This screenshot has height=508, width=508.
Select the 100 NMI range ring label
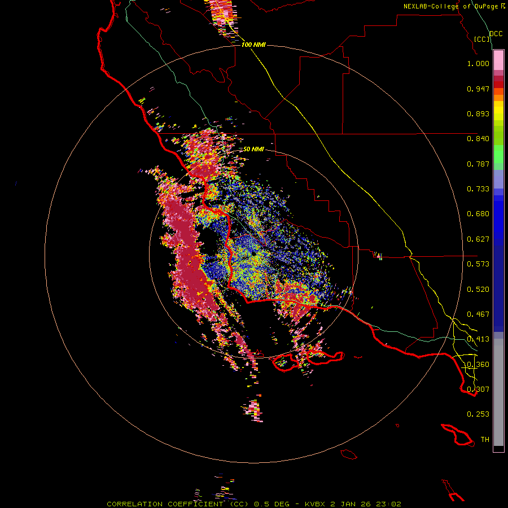(x=253, y=45)
